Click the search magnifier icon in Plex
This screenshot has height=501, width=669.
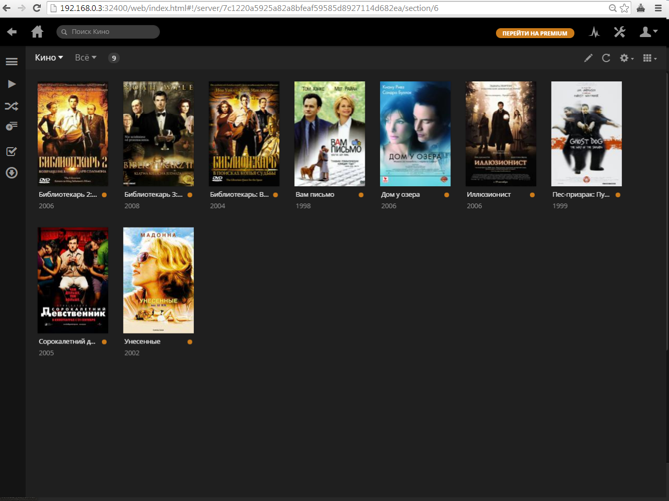(x=64, y=32)
